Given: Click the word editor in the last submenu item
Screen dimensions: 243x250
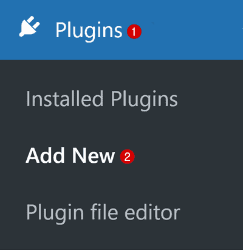Looking at the screenshot, I should [152, 212].
